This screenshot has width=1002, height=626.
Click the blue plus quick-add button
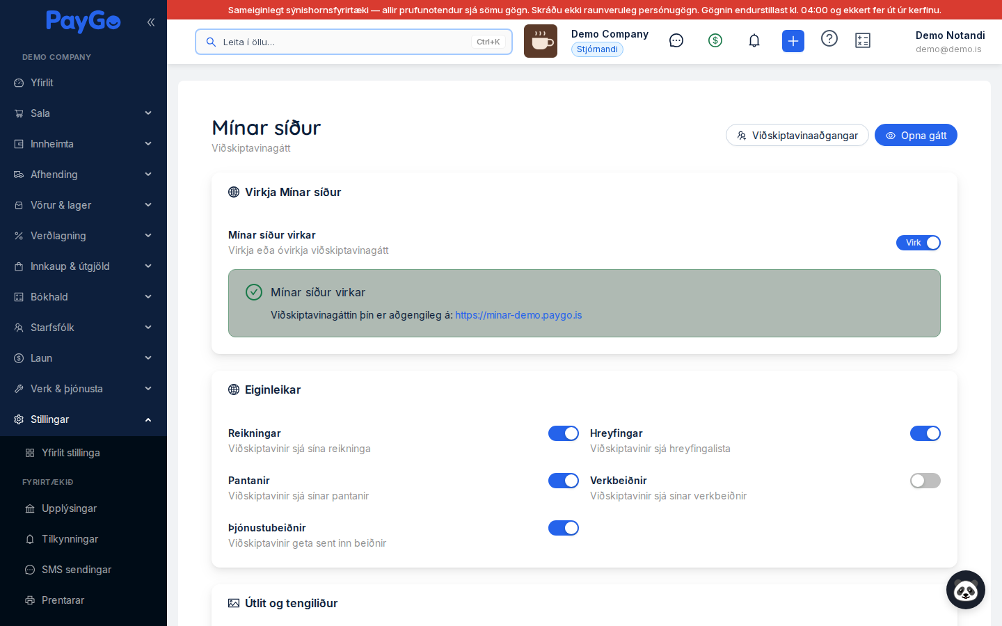click(793, 41)
